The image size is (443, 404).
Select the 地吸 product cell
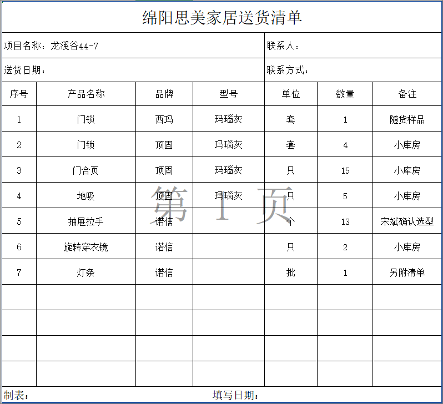tap(86, 195)
